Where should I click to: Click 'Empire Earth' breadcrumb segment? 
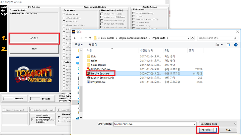point(158,38)
